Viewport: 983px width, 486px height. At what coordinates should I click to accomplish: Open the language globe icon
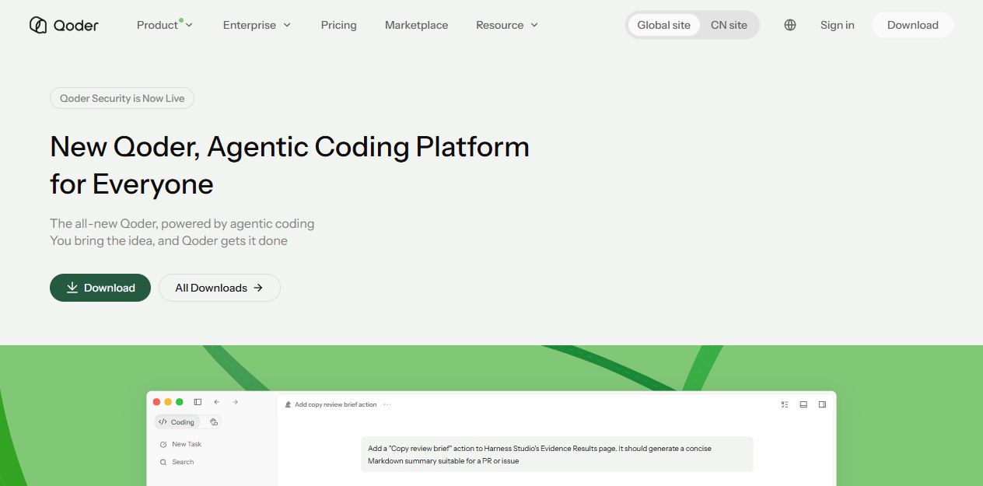tap(790, 25)
